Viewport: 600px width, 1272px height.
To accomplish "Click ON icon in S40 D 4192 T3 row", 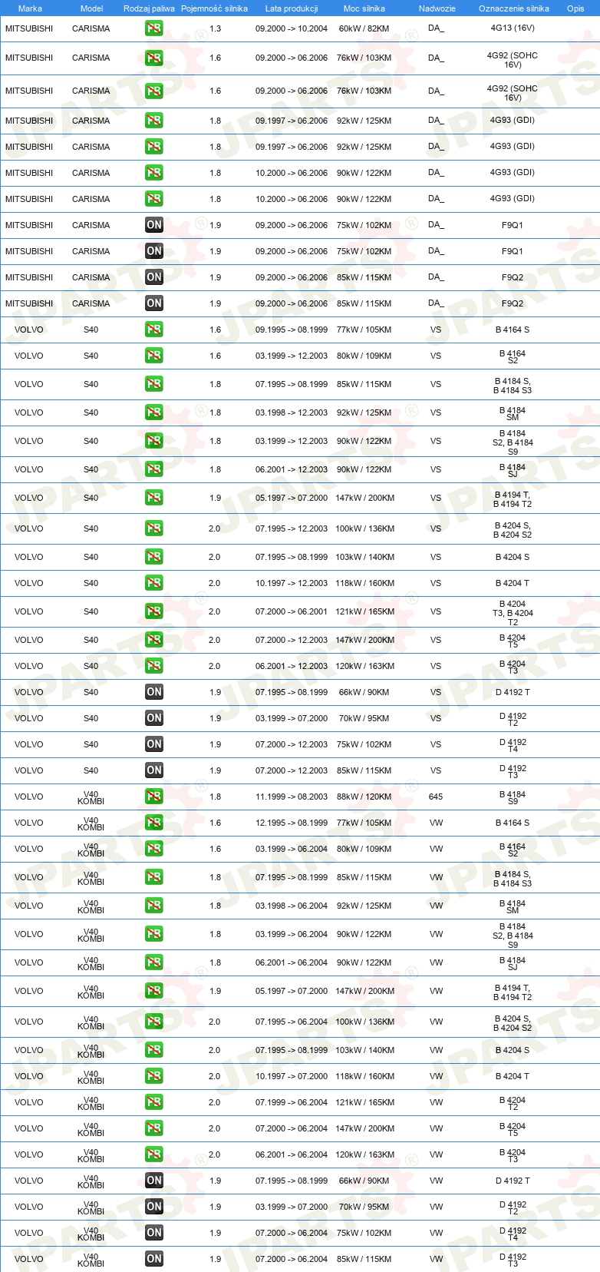I will (154, 770).
